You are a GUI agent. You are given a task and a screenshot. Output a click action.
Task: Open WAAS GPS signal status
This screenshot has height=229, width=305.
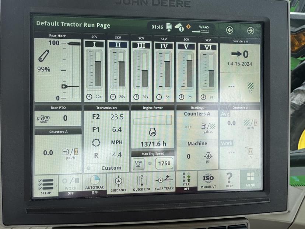[x=201, y=29]
